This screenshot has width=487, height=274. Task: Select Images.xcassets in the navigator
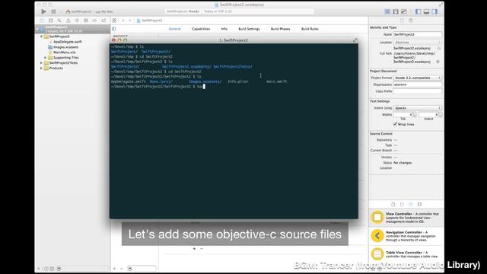click(65, 47)
